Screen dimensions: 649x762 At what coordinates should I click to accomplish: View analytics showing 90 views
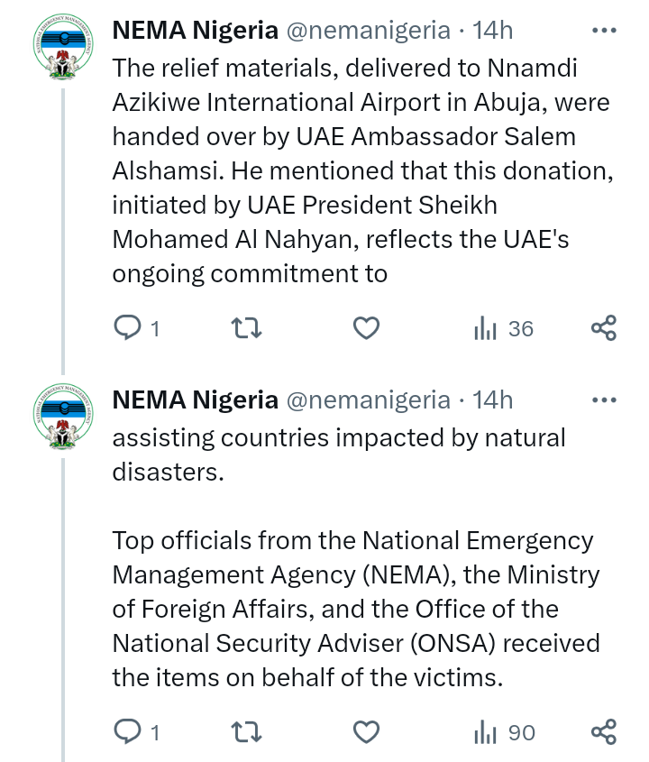click(x=504, y=733)
